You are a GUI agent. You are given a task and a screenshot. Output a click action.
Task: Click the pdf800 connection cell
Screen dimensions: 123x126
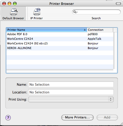(93, 34)
